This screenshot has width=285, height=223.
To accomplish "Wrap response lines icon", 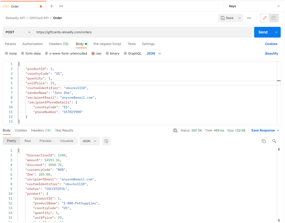I will [106, 141].
